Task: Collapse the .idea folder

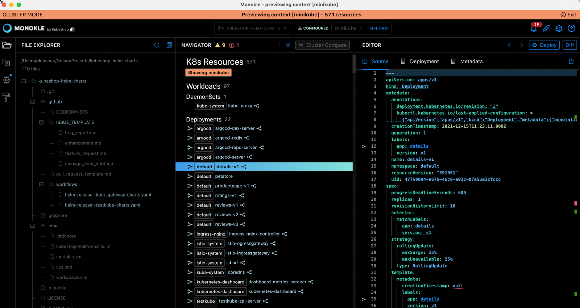Action: [33, 226]
